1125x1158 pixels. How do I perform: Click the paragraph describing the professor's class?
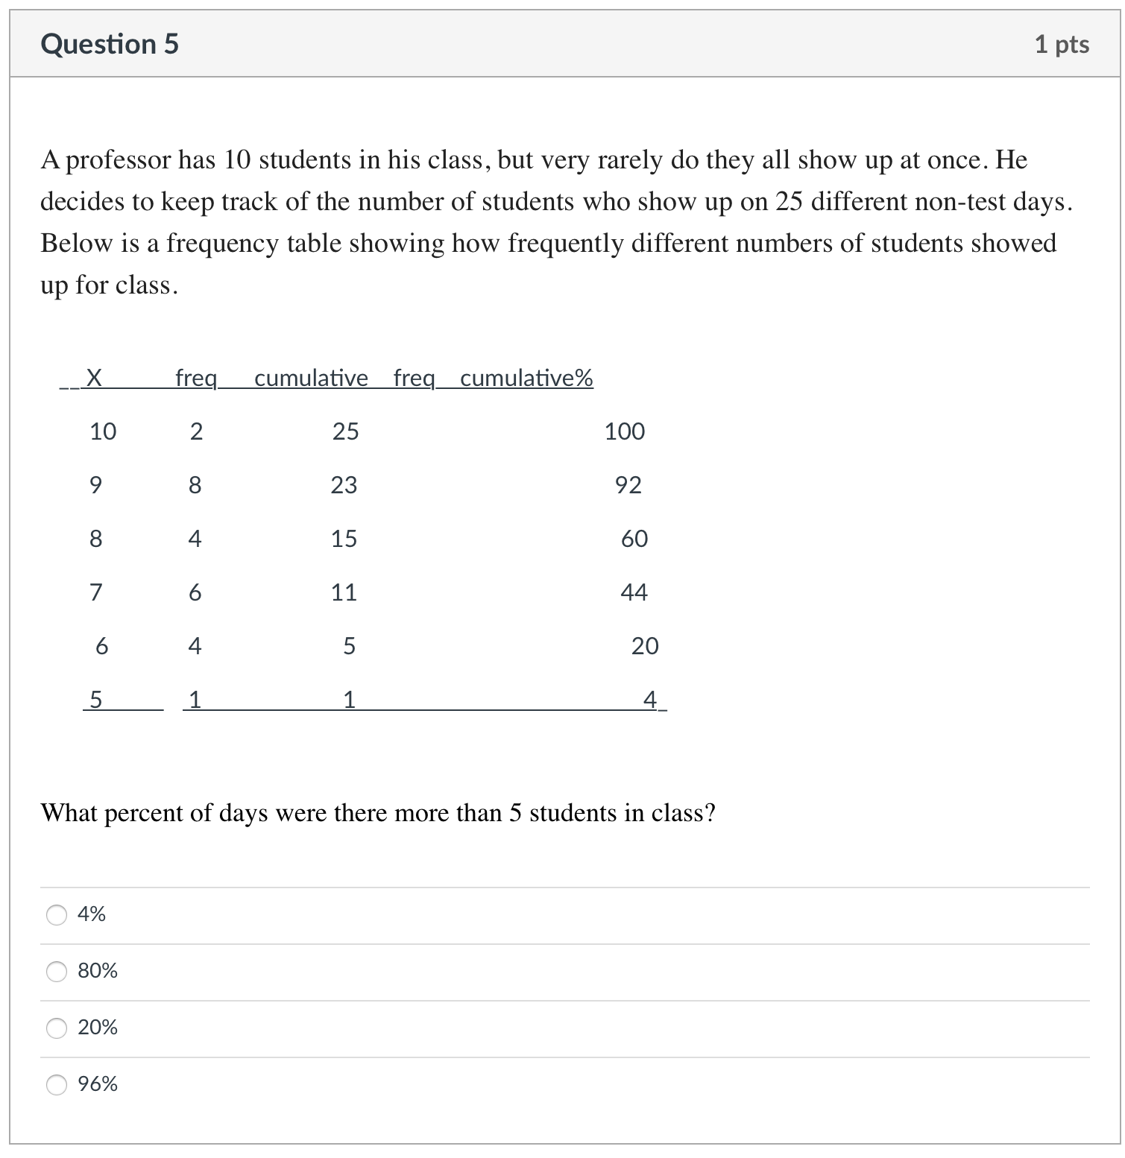tap(555, 220)
